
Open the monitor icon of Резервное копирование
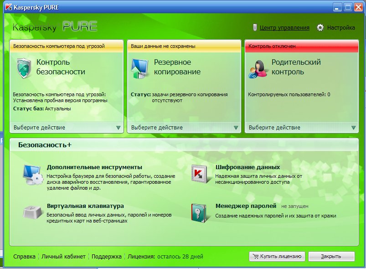click(x=140, y=68)
